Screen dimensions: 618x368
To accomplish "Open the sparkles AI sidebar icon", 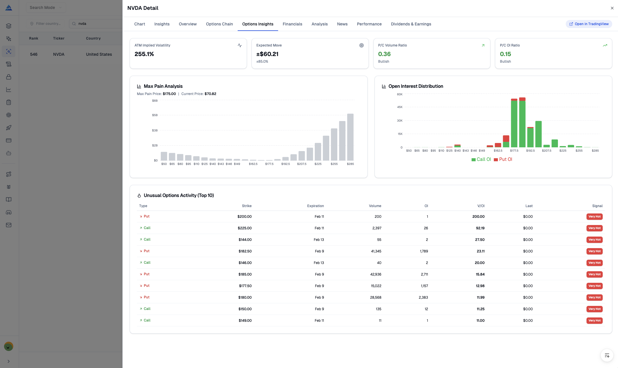I will pos(9,39).
